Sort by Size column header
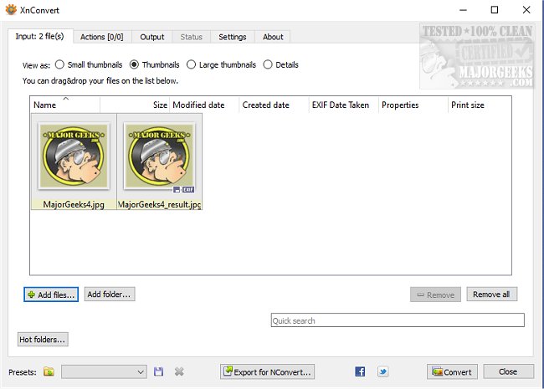 (135, 105)
